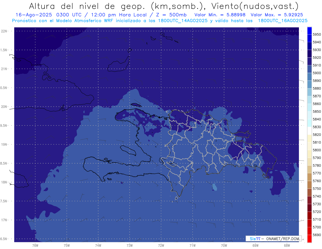The image size is (322, 249).
Task: Click the longitude label 75W
Action: [x=67, y=245]
